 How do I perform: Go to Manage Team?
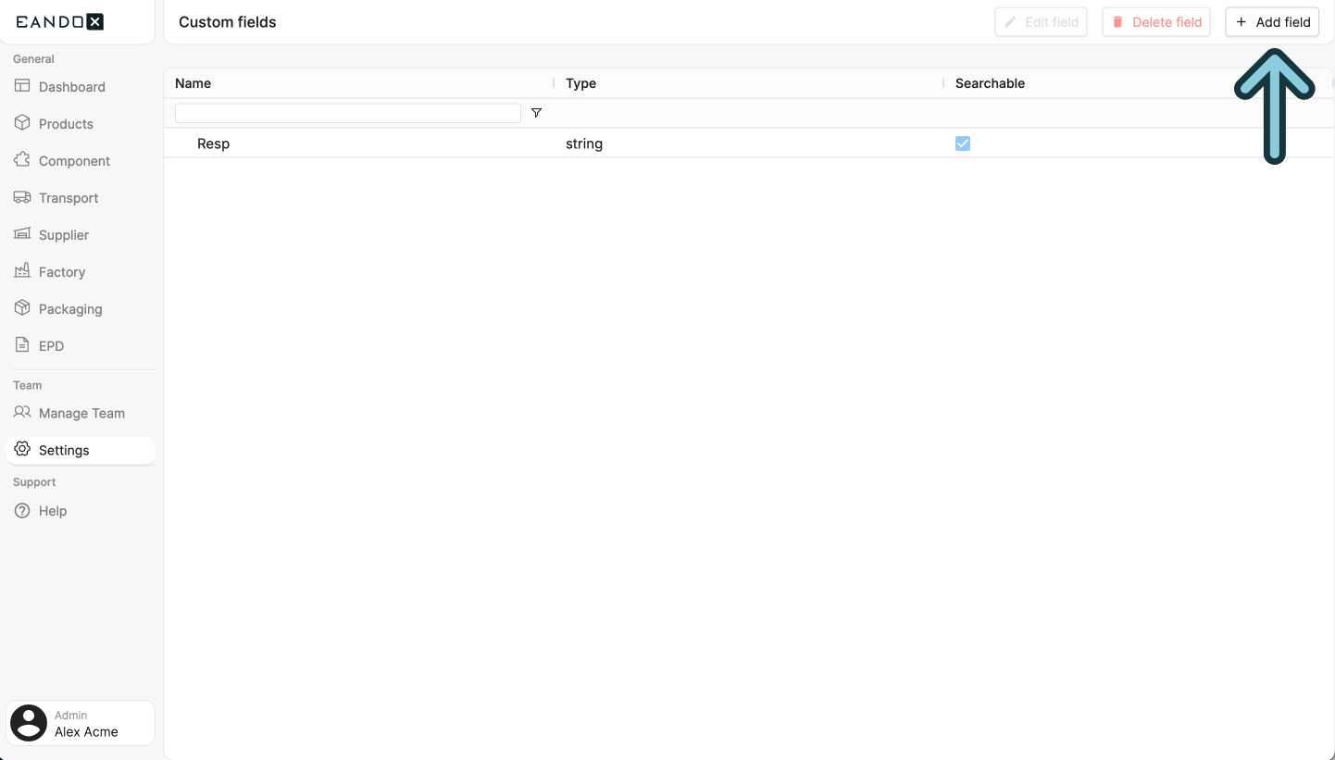[x=81, y=413]
